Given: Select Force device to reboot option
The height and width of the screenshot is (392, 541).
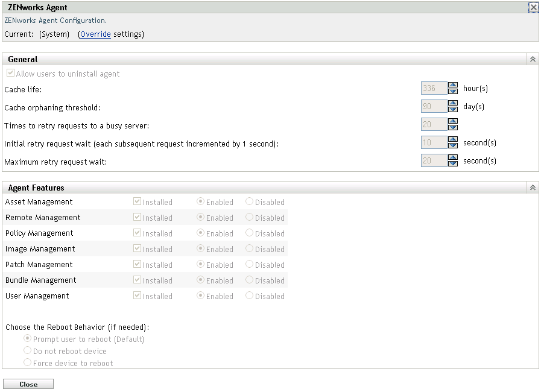Looking at the screenshot, I should pos(27,363).
